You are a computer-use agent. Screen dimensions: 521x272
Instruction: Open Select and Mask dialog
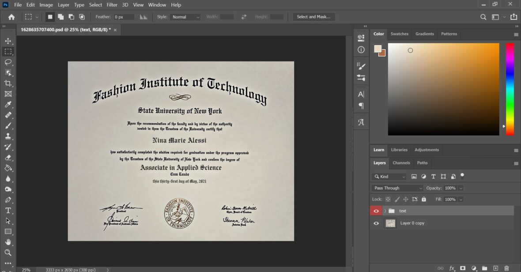pyautogui.click(x=314, y=17)
